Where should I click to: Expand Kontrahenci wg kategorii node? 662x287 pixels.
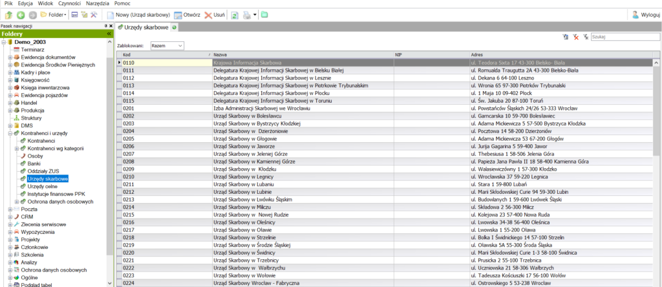[x=17, y=149]
